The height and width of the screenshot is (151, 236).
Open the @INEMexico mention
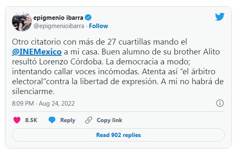(x=37, y=52)
